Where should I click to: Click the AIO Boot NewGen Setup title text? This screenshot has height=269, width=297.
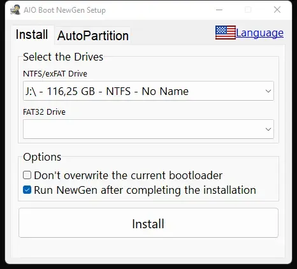[x=64, y=10]
